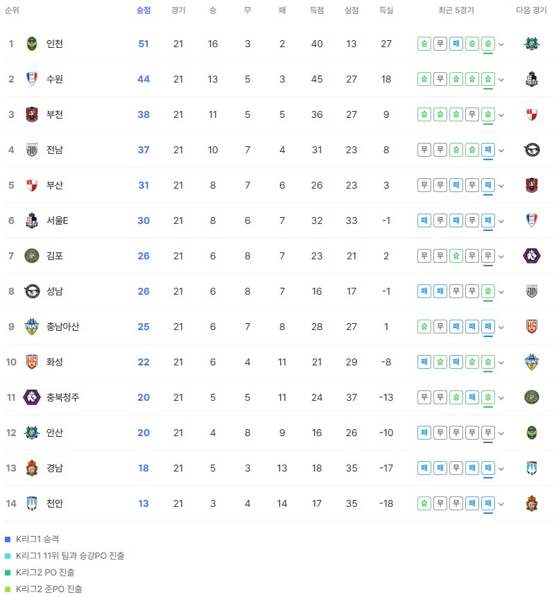
Task: Expand 서울E recent five matches arrow
Action: (x=501, y=221)
